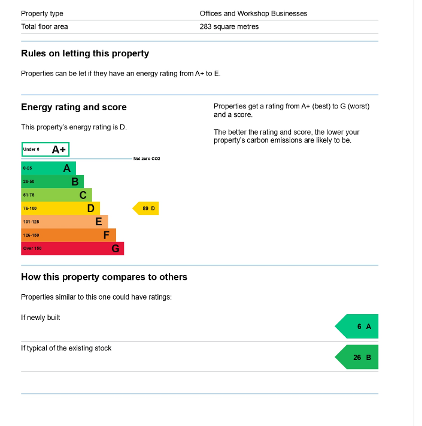Select the red G rating band
422x426 pixels.
(72, 248)
